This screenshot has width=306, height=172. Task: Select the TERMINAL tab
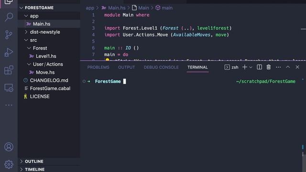click(197, 67)
